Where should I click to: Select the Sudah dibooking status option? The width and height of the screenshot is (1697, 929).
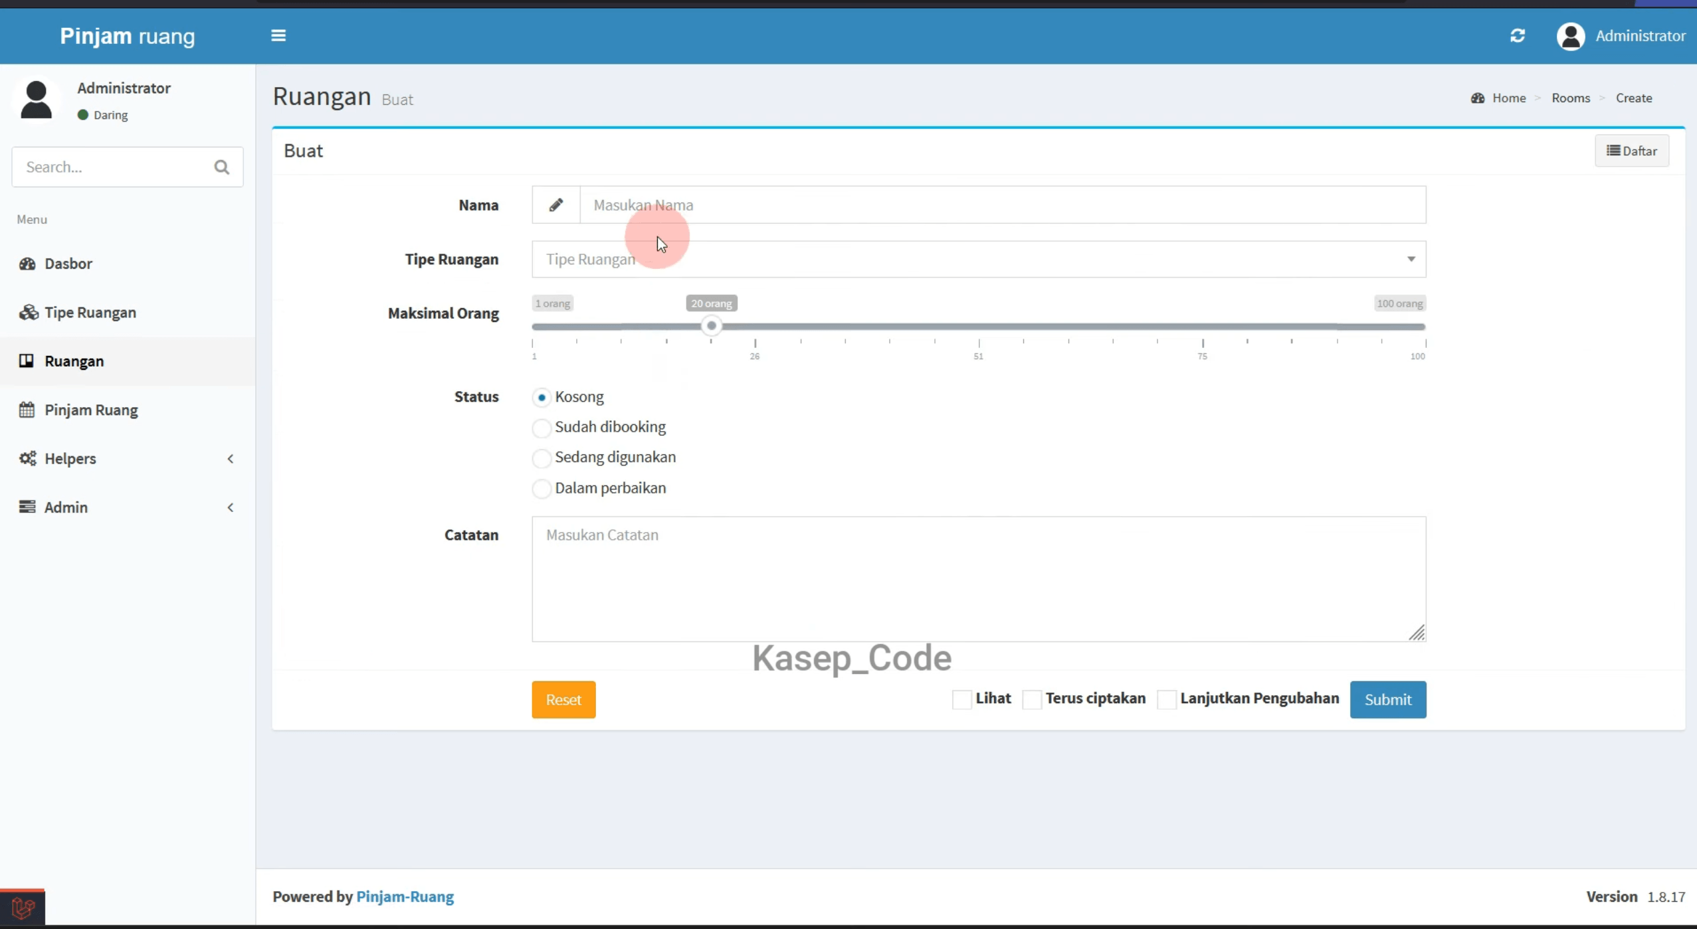[x=542, y=428]
